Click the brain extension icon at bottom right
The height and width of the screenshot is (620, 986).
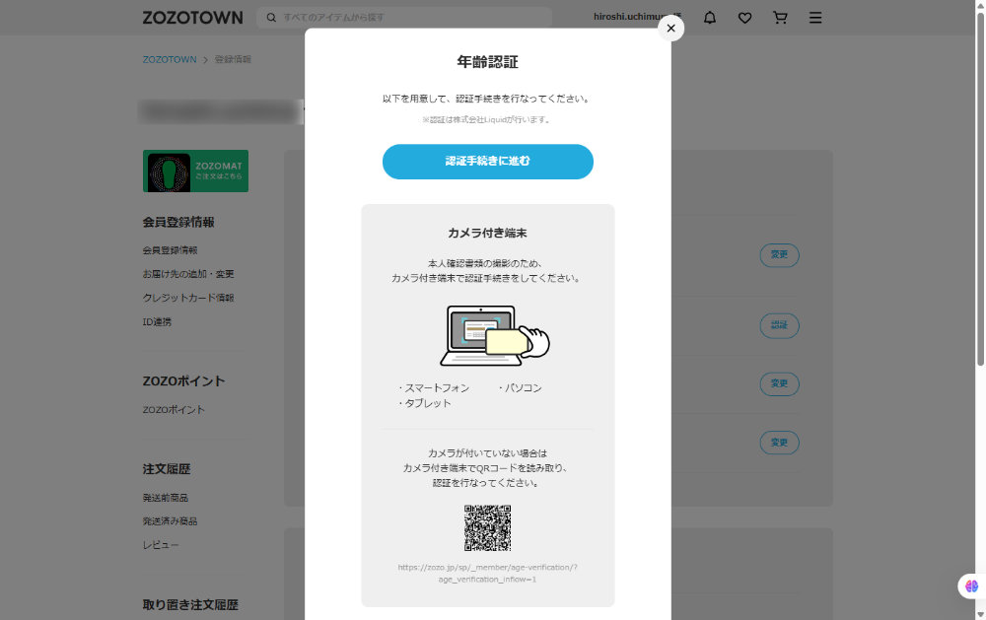971,586
